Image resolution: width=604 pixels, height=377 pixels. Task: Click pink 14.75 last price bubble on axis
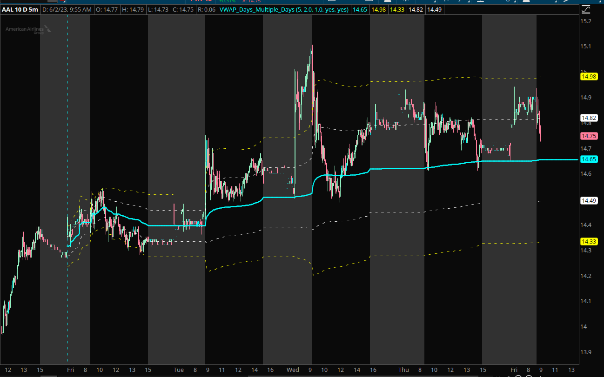[589, 136]
